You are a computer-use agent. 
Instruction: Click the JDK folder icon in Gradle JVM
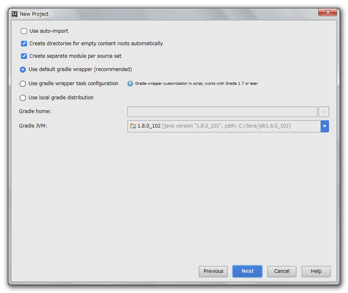133,126
